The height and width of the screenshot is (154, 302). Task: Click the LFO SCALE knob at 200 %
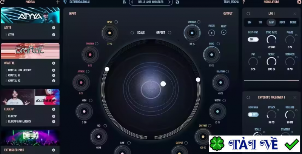coord(271,62)
